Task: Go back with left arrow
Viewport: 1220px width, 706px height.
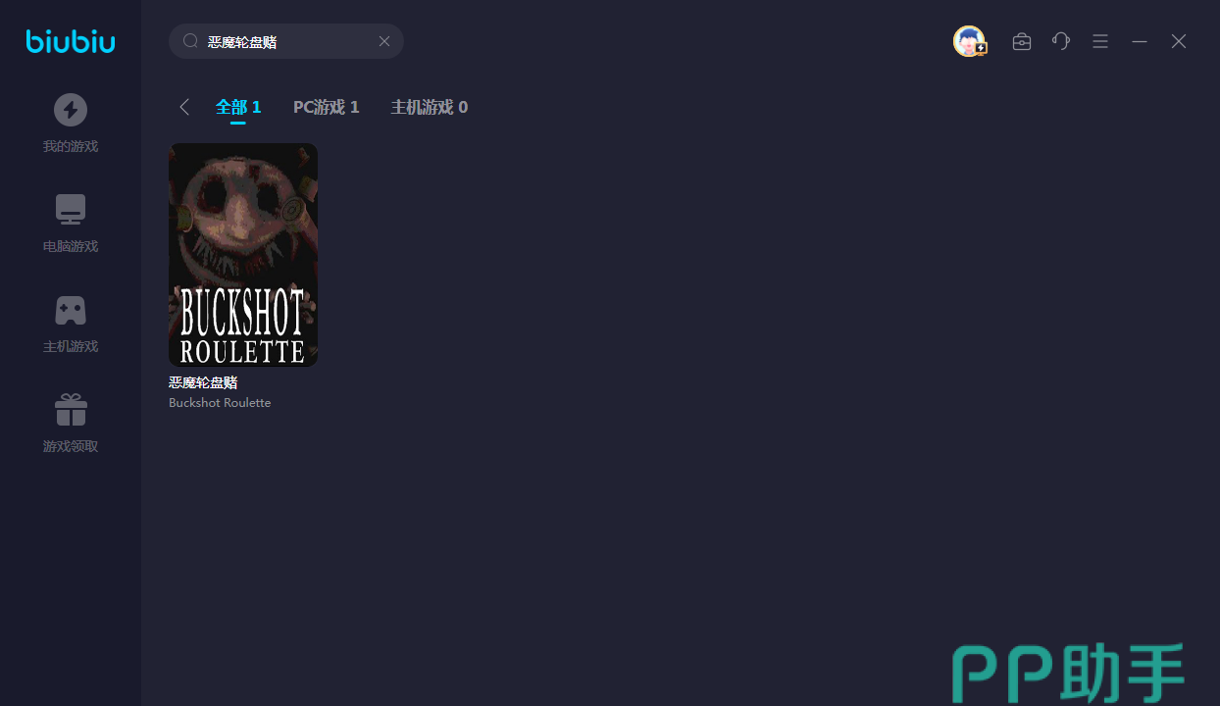Action: pos(184,107)
